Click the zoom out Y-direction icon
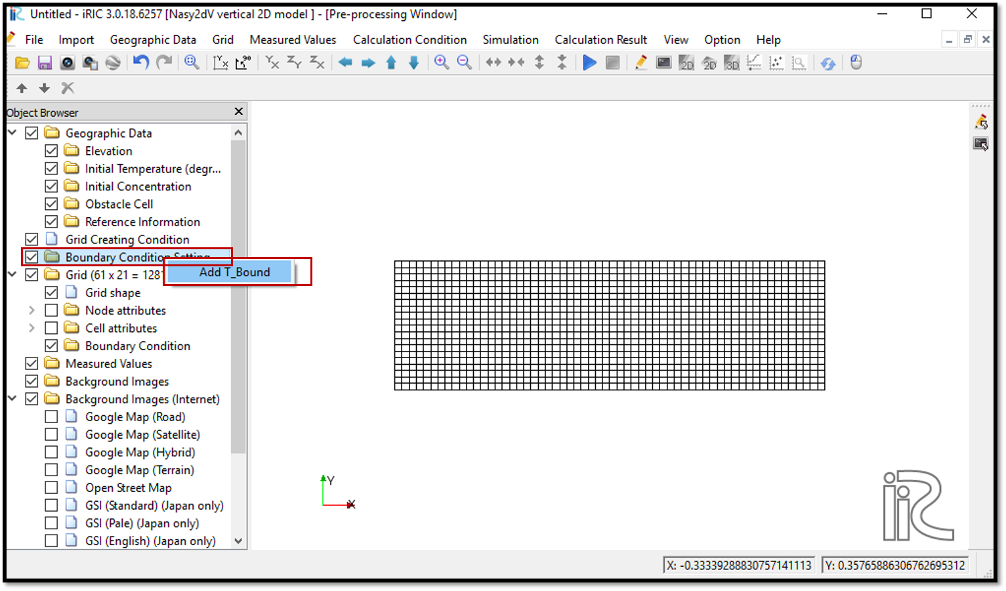The height and width of the screenshot is (591, 1006). click(x=562, y=62)
